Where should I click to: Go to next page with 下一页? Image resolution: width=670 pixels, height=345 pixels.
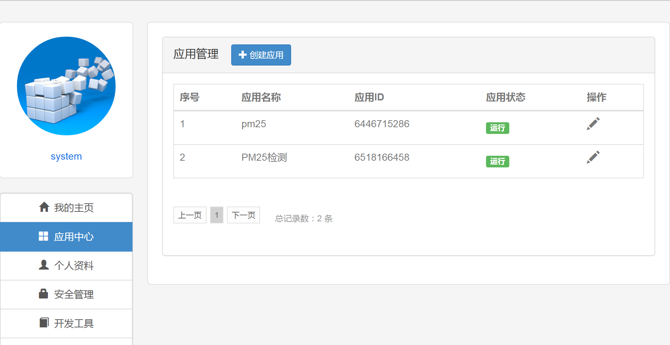pyautogui.click(x=244, y=215)
